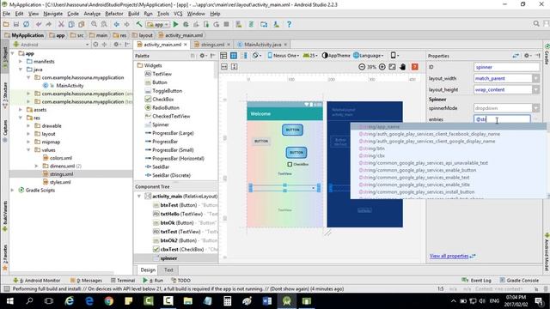
Task: Click the Undo arrow in toolbar
Action: [39, 24]
